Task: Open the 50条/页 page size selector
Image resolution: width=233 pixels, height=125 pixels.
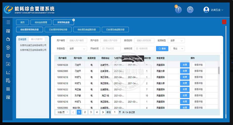Action: 62,112
